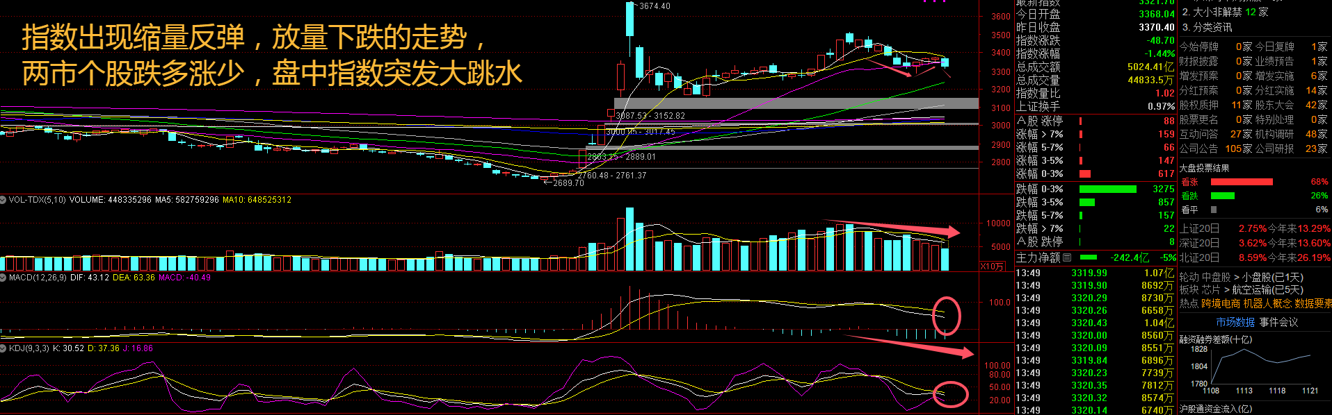1332x415 pixels.
Task: Click the red arrow above volume bars
Action: point(892,228)
